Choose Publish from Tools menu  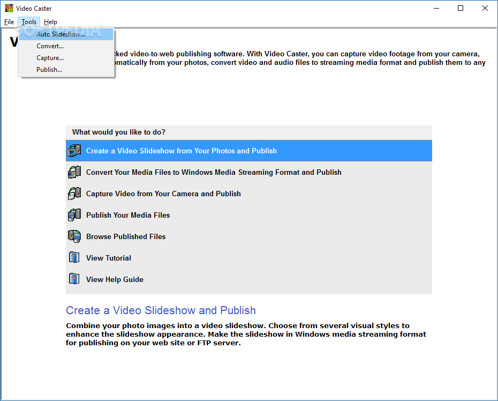(66, 70)
